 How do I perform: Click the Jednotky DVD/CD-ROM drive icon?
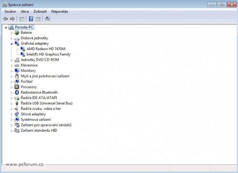17,60
